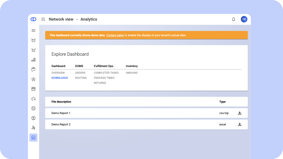The width and height of the screenshot is (283, 159).
Task: Open the cart with return arrow icon
Action: (x=34, y=50)
